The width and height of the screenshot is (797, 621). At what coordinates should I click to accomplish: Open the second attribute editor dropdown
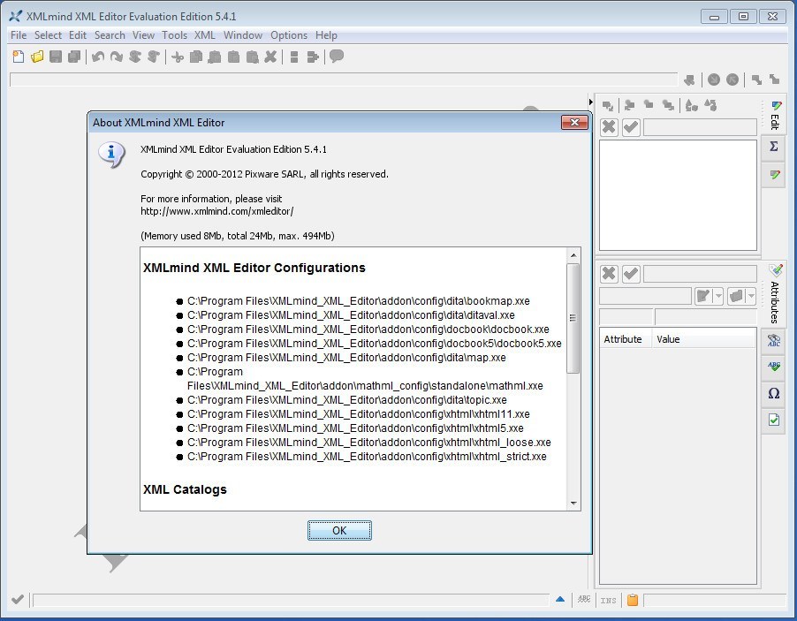pos(751,297)
